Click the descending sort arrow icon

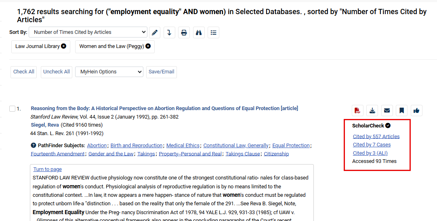169,33
